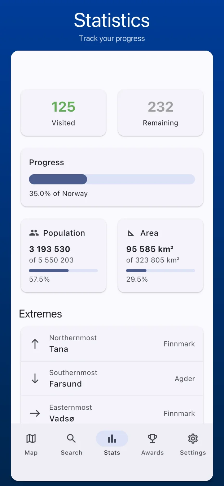Open the Tana Northernmost entry
The width and height of the screenshot is (224, 486).
(x=112, y=344)
